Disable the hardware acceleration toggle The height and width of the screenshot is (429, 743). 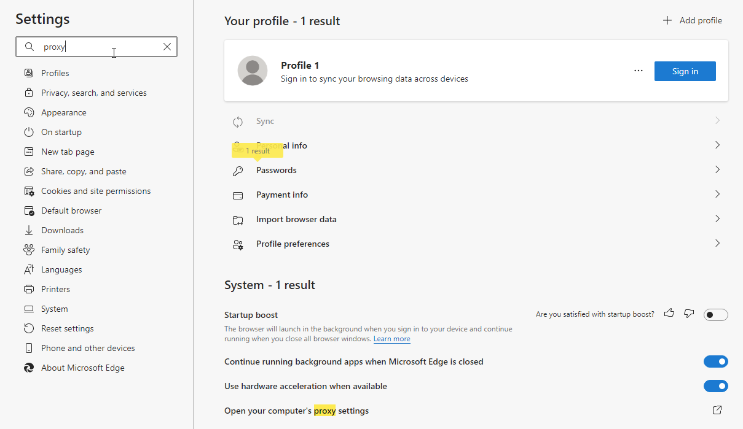point(715,386)
